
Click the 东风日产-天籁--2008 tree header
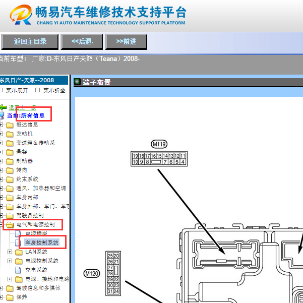click(x=34, y=80)
